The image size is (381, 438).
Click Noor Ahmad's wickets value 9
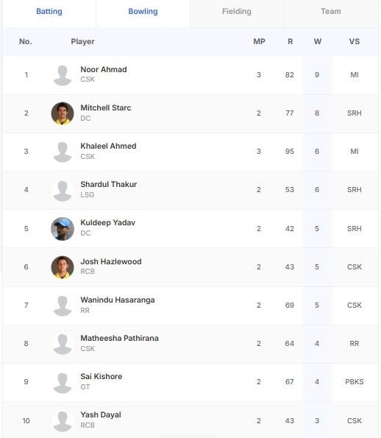[317, 75]
